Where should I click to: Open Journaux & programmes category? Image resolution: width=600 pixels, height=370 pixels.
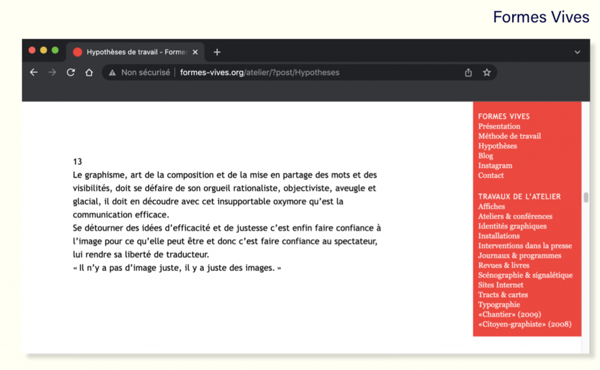(520, 256)
